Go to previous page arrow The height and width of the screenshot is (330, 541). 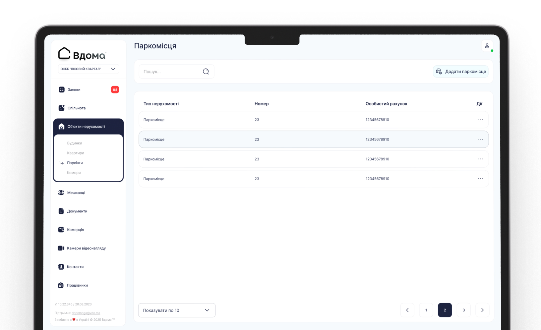[x=407, y=310]
